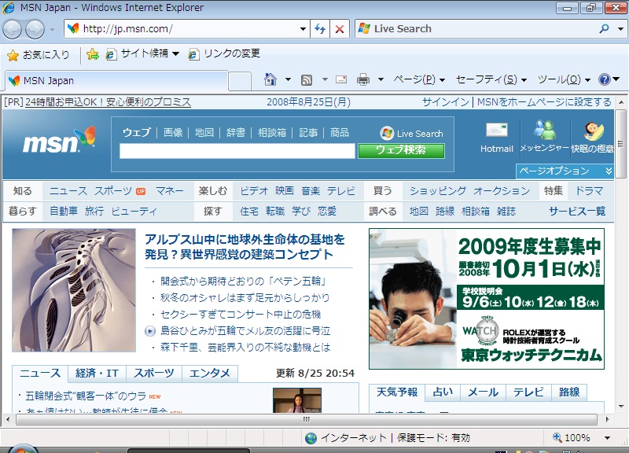Switch to the スポーツ news tab
This screenshot has height=453, width=629.
click(x=154, y=374)
